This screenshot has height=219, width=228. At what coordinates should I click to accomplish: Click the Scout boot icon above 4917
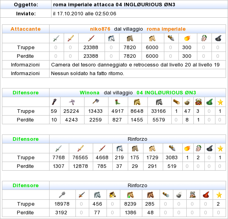(118, 102)
